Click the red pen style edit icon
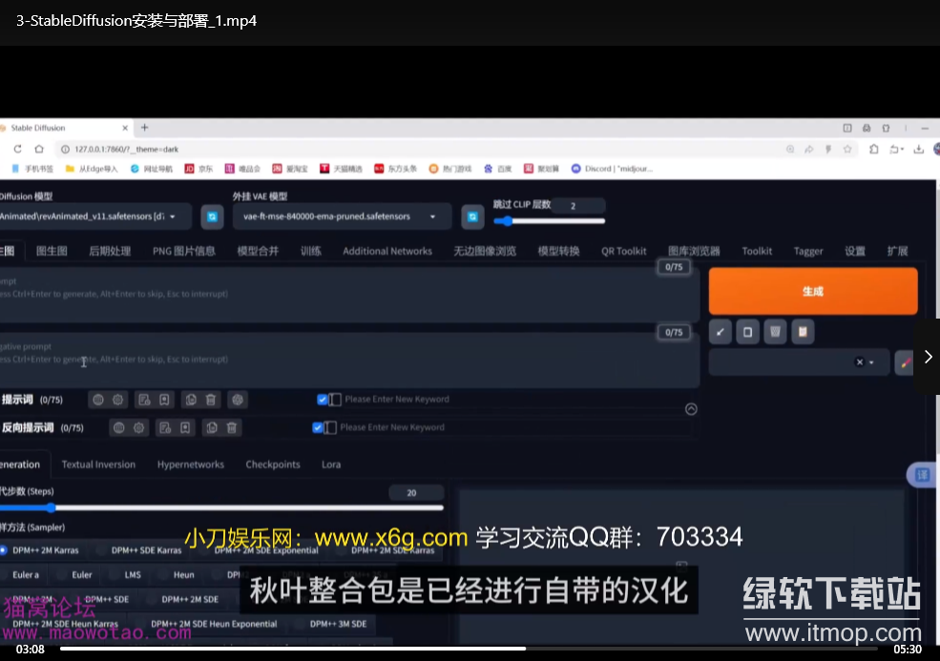The width and height of the screenshot is (940, 661). (x=906, y=362)
